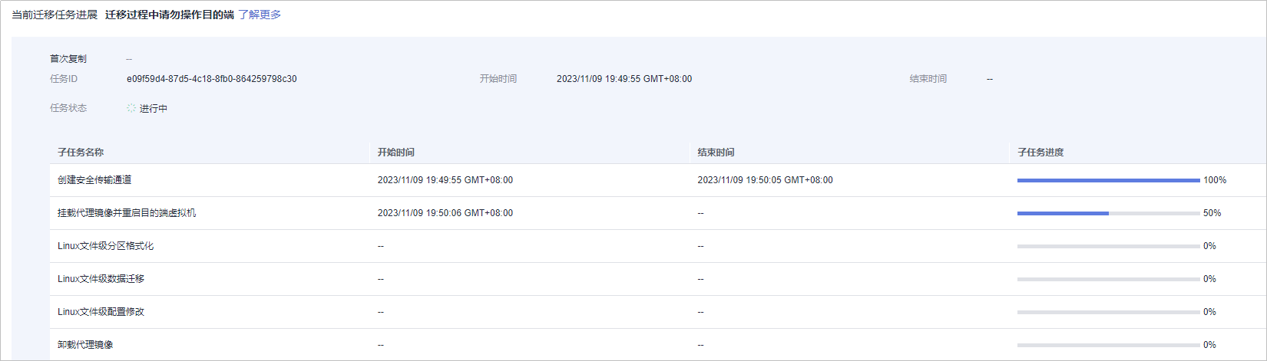Click the subtask 开始时间 column header
The image size is (1267, 361).
pyautogui.click(x=396, y=153)
